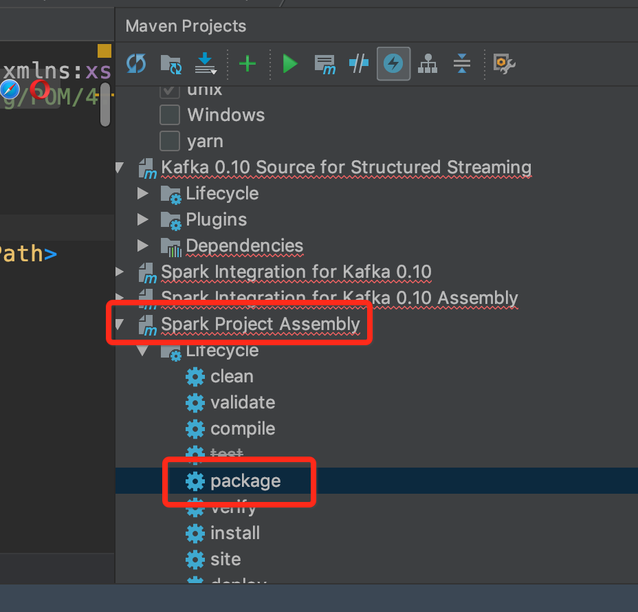Expand Lifecycle under Kafka 0.10 Source

coord(143,193)
